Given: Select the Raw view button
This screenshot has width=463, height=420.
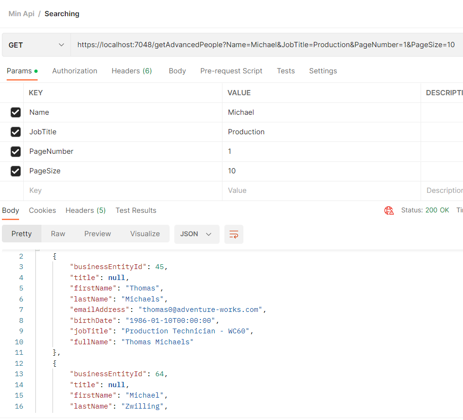Looking at the screenshot, I should coord(58,234).
